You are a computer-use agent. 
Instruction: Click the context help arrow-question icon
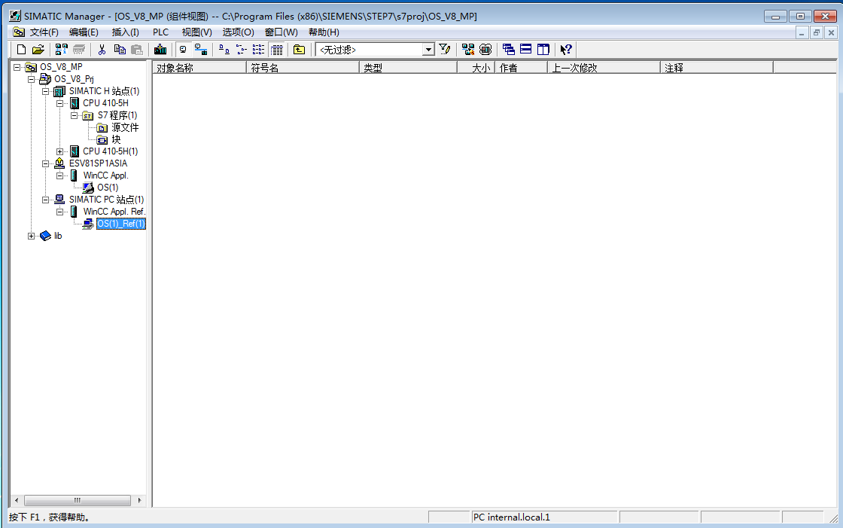tap(566, 50)
